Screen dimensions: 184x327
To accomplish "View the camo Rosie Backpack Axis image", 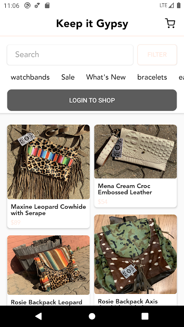I will (136, 254).
